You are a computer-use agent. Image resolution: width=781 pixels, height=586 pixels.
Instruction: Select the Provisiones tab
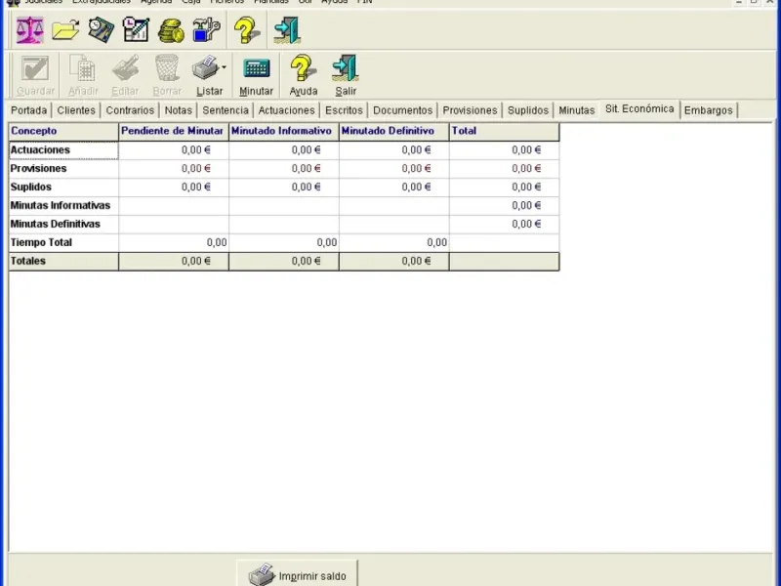point(471,110)
